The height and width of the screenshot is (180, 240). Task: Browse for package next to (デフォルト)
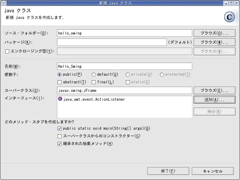(x=214, y=42)
